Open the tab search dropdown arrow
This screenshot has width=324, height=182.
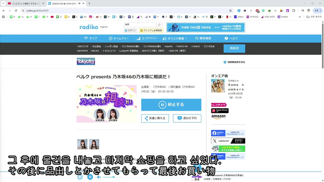click(3, 3)
